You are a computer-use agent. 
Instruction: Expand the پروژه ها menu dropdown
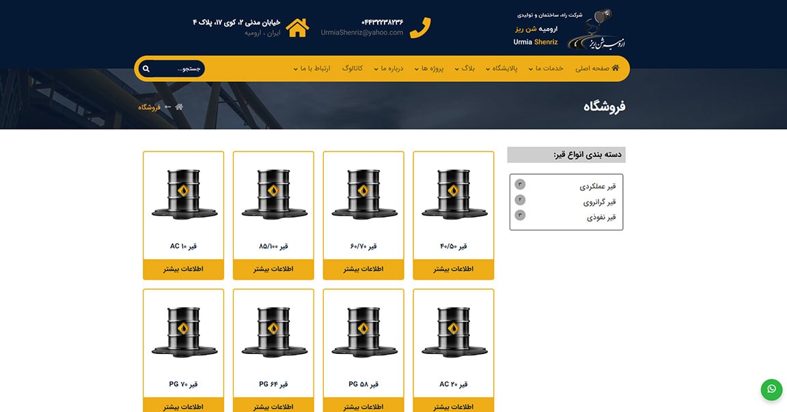[428, 68]
